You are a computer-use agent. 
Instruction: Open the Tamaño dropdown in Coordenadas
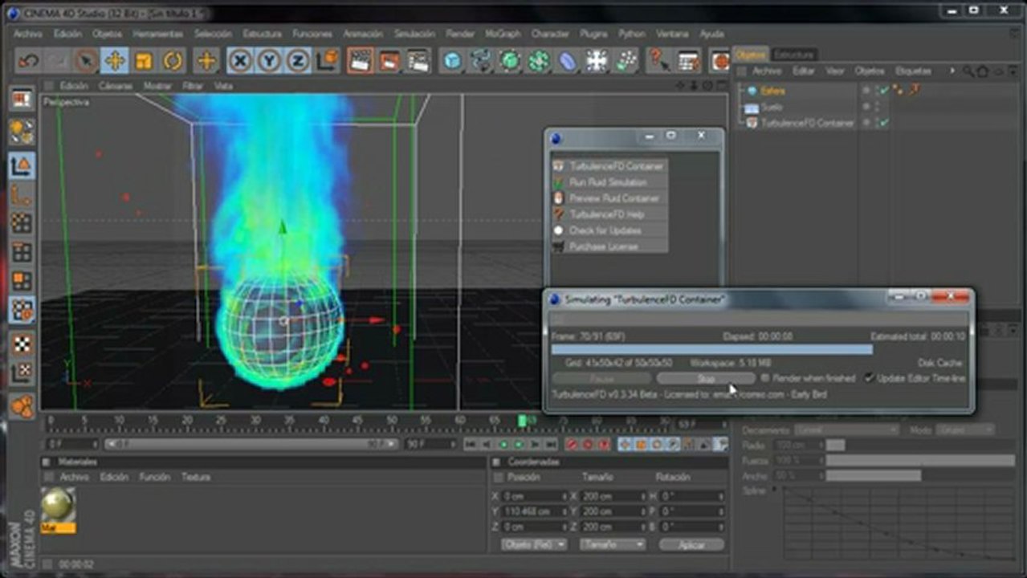pyautogui.click(x=613, y=544)
